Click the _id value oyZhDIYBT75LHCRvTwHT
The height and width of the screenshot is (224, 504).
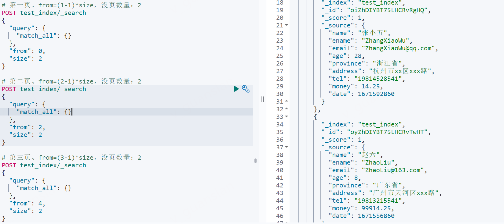tap(387, 132)
